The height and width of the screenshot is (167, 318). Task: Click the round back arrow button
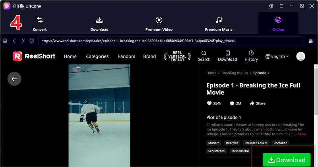click(14, 79)
